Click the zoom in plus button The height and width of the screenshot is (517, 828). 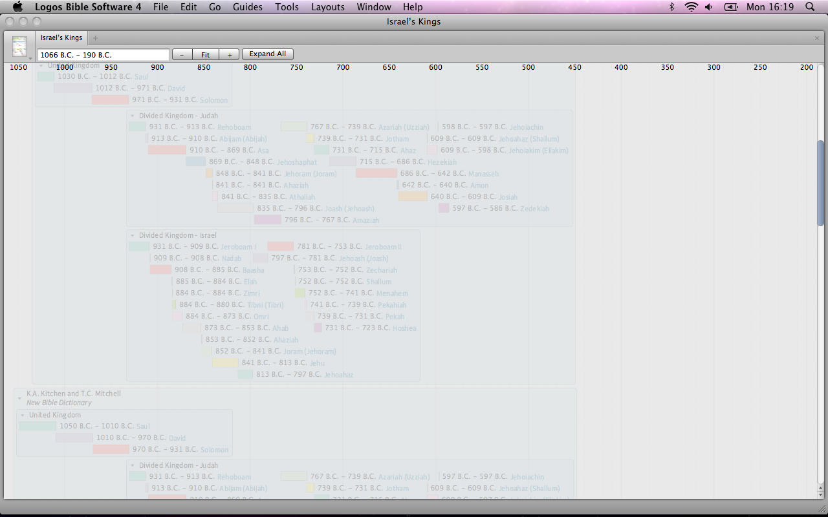229,55
